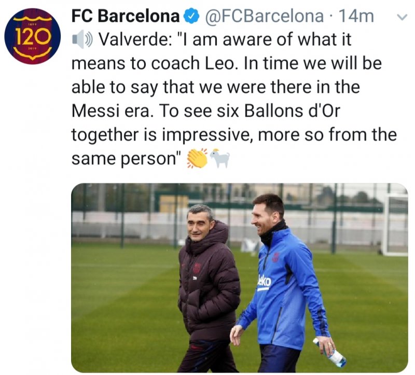This screenshot has width=415, height=375.
Task: Expand the tweet options chevron
Action: pos(401,17)
